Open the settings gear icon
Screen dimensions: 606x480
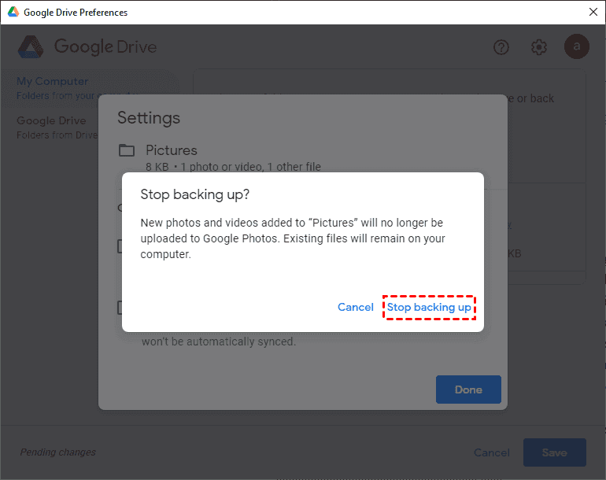click(x=539, y=47)
